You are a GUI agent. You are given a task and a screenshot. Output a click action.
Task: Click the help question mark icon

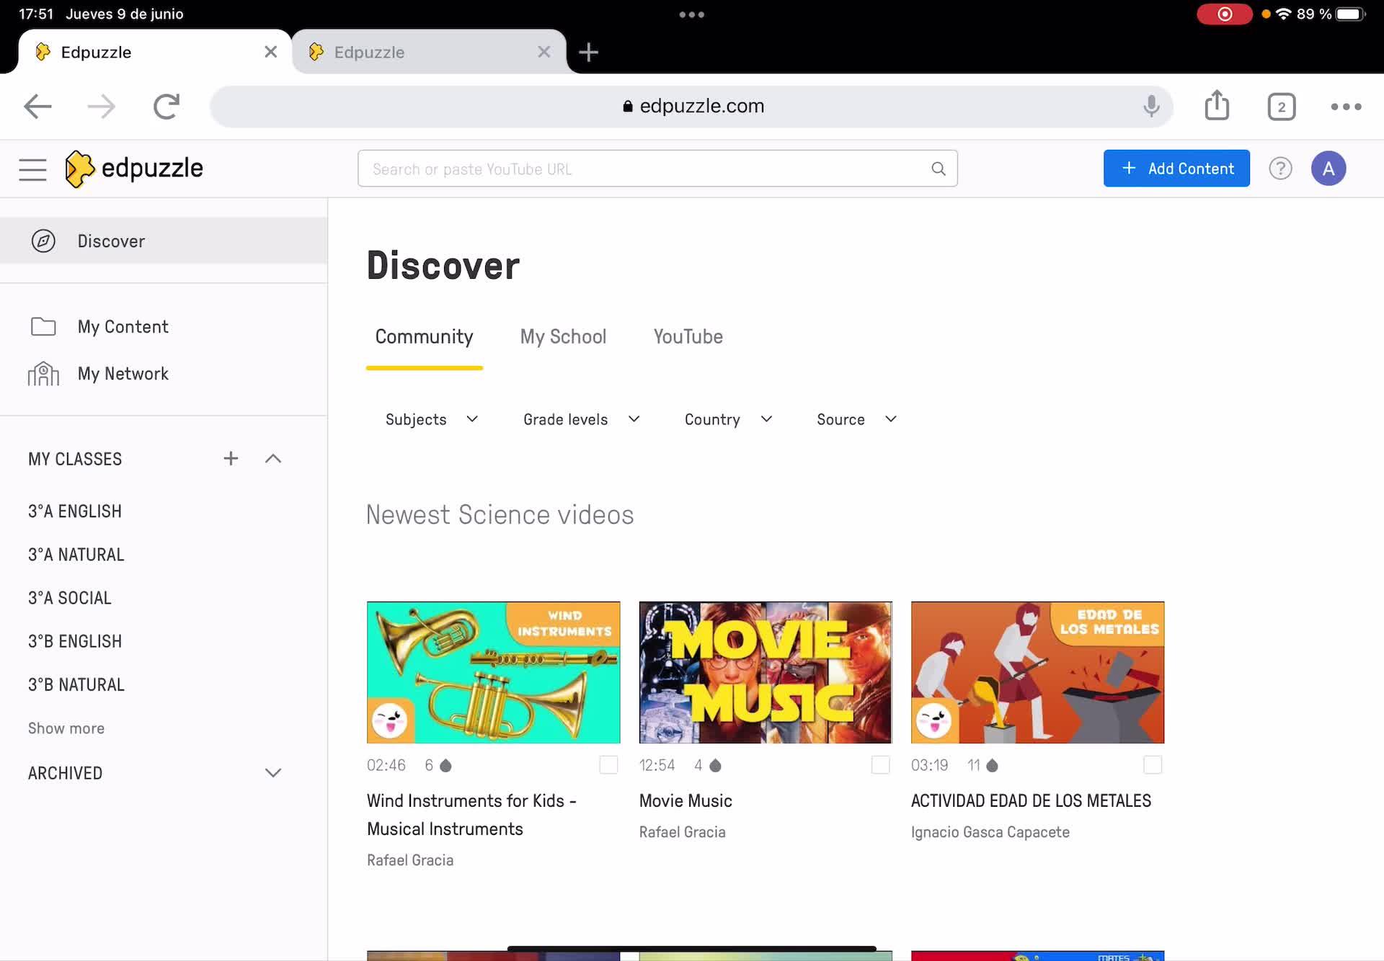pos(1280,169)
